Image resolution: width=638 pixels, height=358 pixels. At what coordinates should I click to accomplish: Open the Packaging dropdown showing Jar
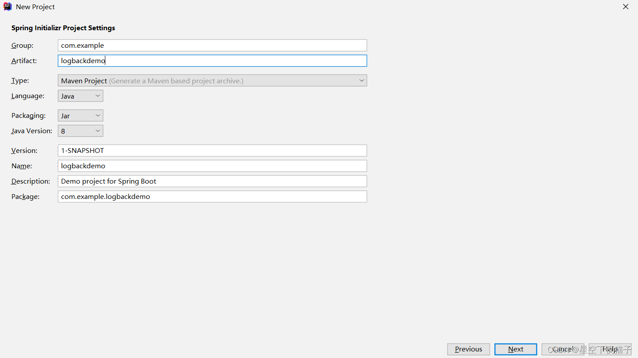coord(80,116)
